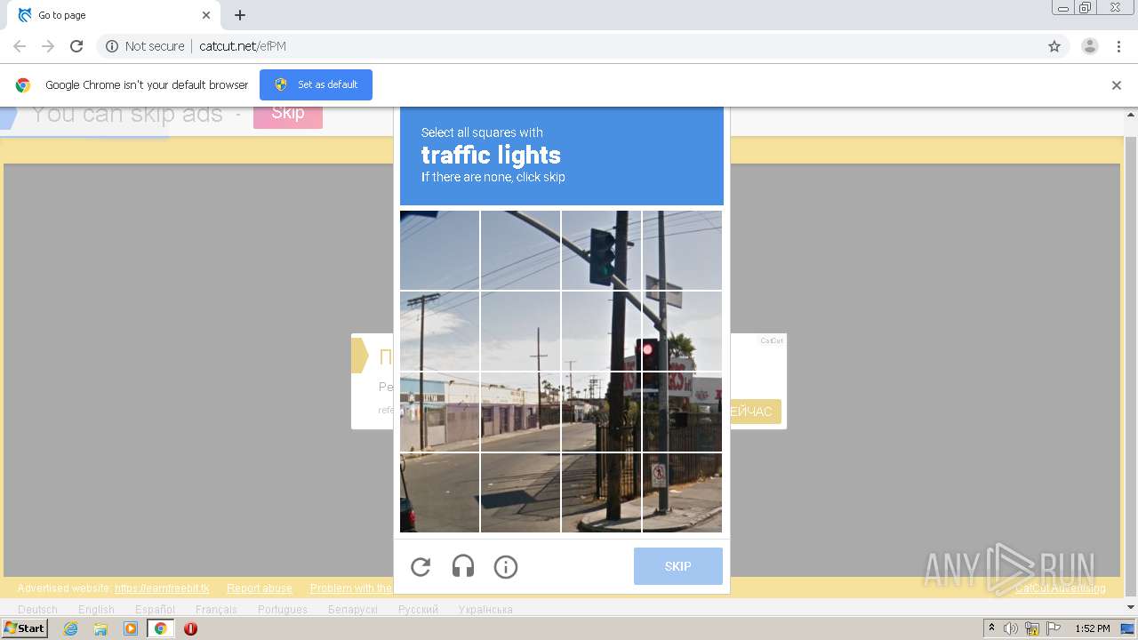The width and height of the screenshot is (1138, 640).
Task: Launch Internet Explorer from taskbar
Action: pos(70,628)
